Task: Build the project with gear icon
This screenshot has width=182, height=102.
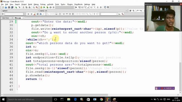Action: [41, 7]
